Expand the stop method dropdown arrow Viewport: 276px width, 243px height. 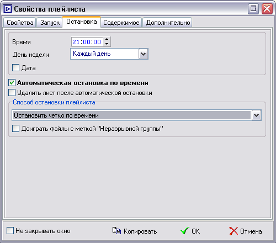257,115
